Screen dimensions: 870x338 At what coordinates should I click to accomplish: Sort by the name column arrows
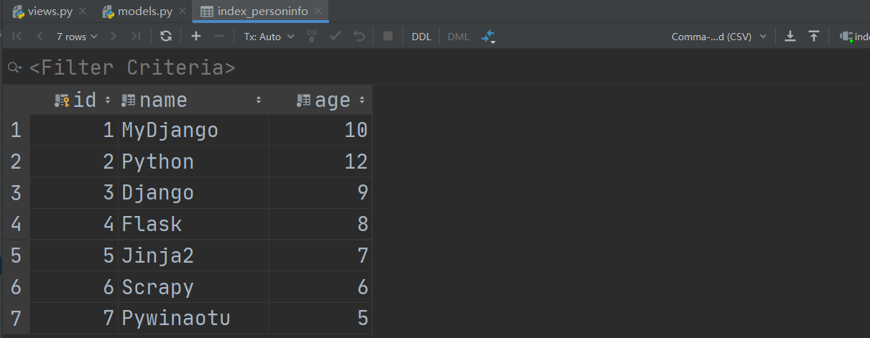[x=259, y=100]
